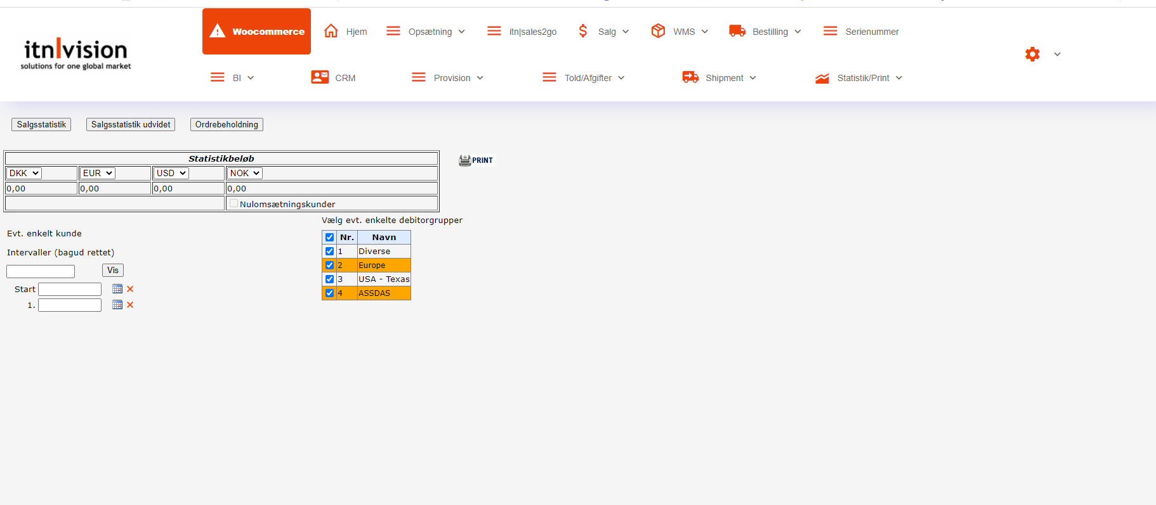Image resolution: width=1156 pixels, height=505 pixels.
Task: Click the Shipment truck icon
Action: pos(690,77)
